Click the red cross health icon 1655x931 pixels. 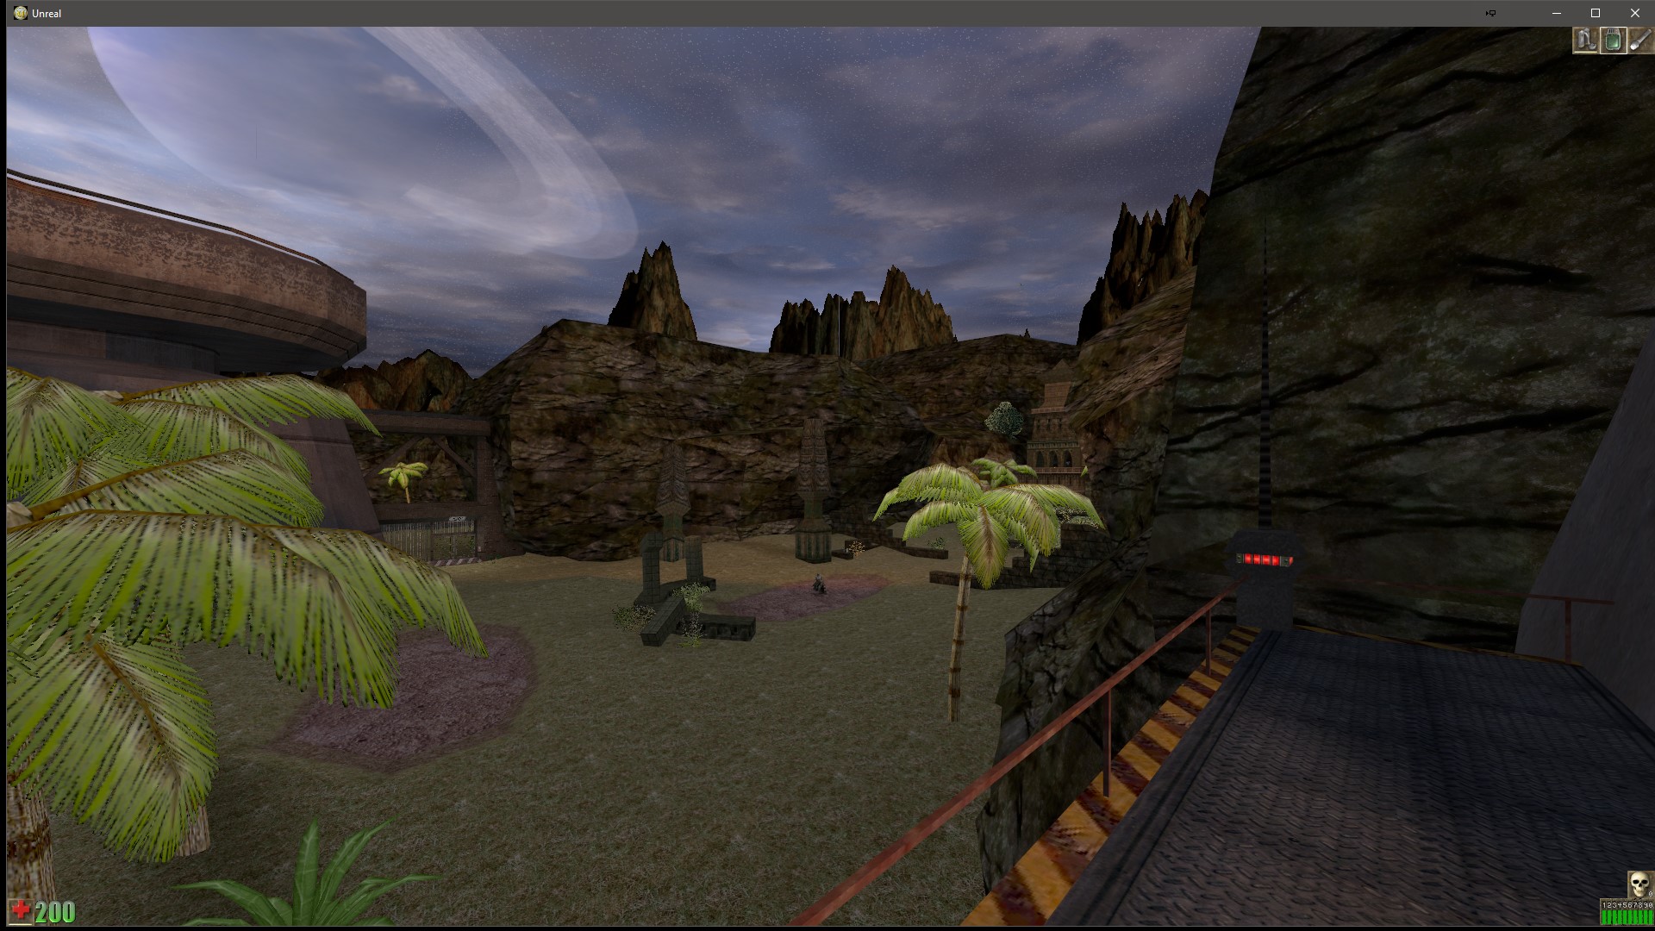tap(21, 911)
